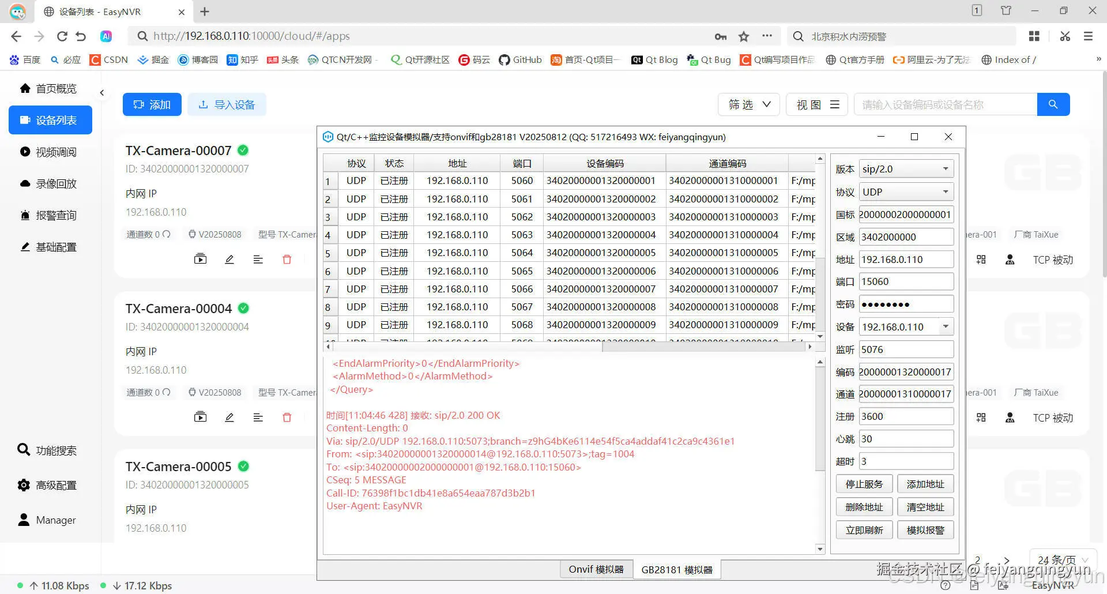Click user icon in first right-side card
The height and width of the screenshot is (594, 1107).
(x=1010, y=260)
